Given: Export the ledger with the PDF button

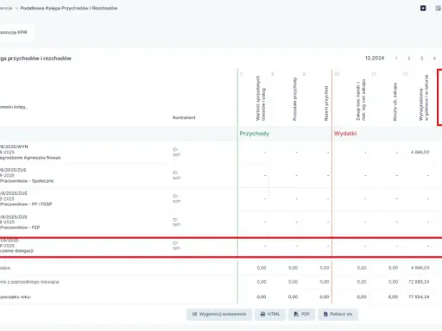Looking at the screenshot, I should coord(301,315).
